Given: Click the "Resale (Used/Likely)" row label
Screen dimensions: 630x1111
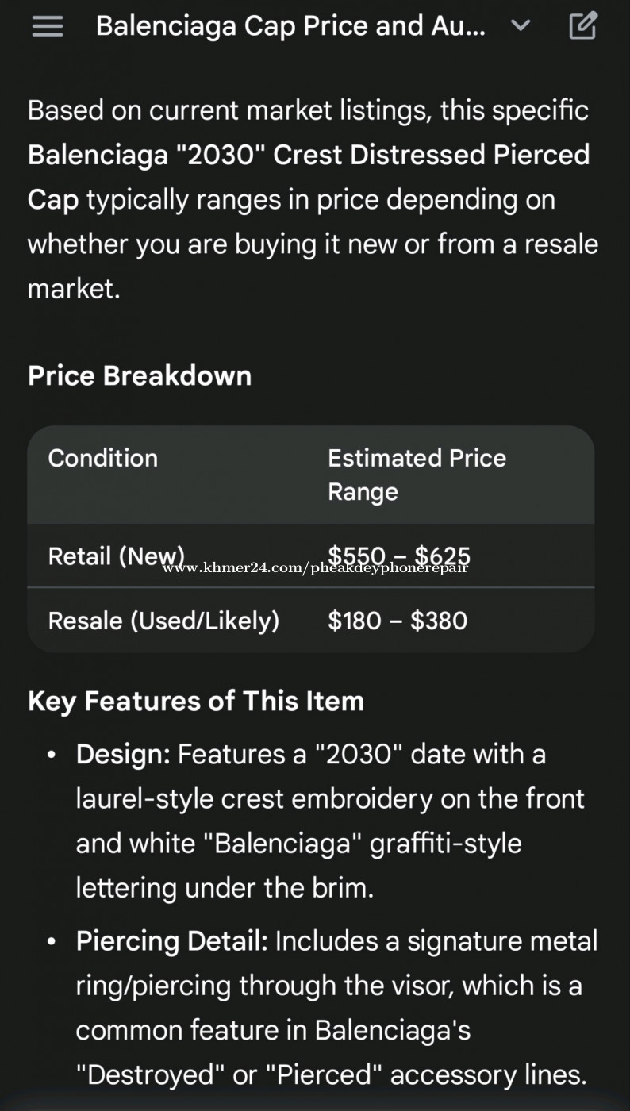Looking at the screenshot, I should [x=163, y=620].
